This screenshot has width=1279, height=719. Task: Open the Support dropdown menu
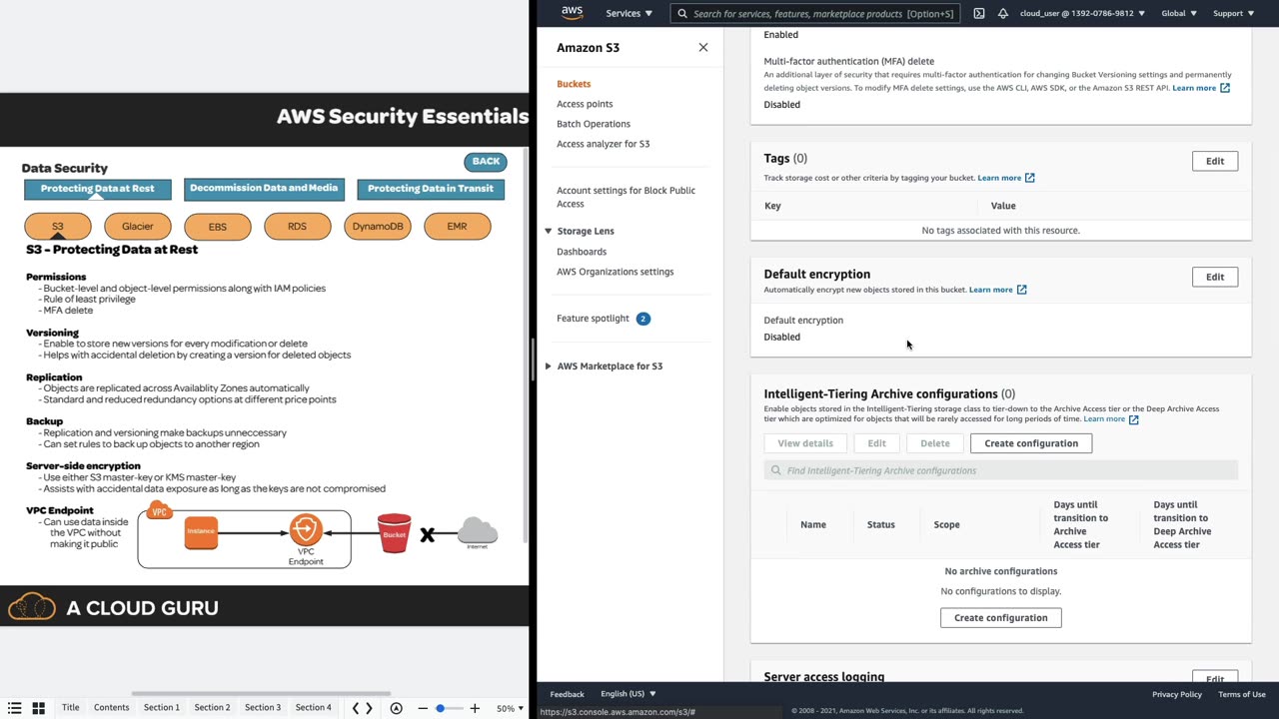click(1233, 13)
